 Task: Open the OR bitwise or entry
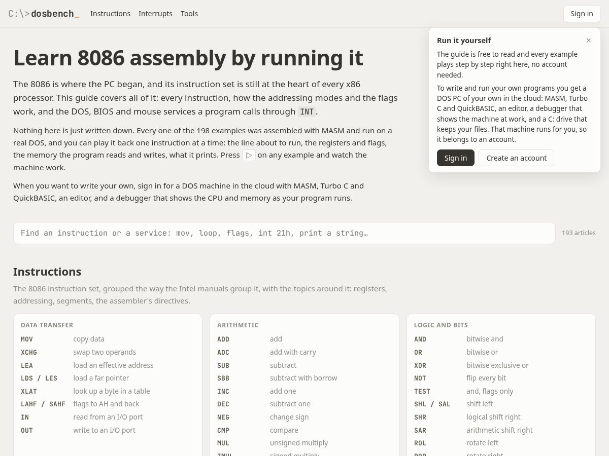501,352
